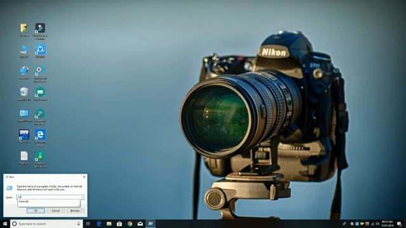Open Task View from the taskbar
Viewport: 406px width, 228px height.
(x=88, y=224)
